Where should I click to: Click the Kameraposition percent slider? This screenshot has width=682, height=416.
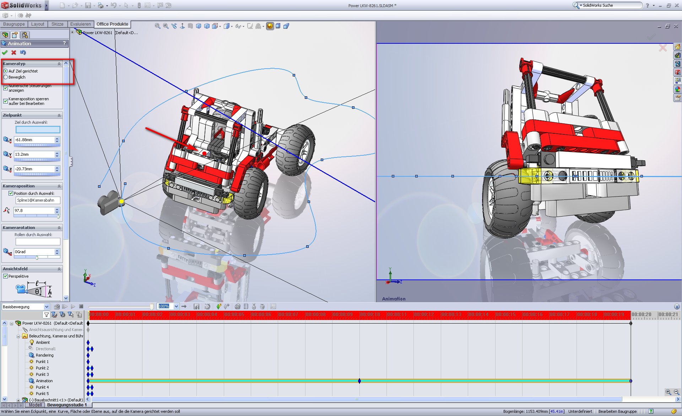pyautogui.click(x=58, y=216)
